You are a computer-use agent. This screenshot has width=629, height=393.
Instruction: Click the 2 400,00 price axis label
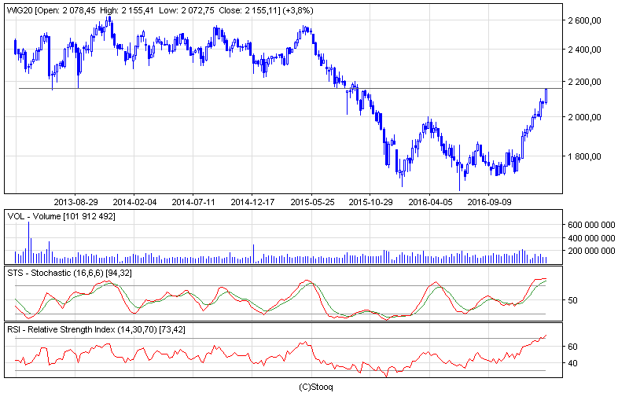click(x=584, y=50)
